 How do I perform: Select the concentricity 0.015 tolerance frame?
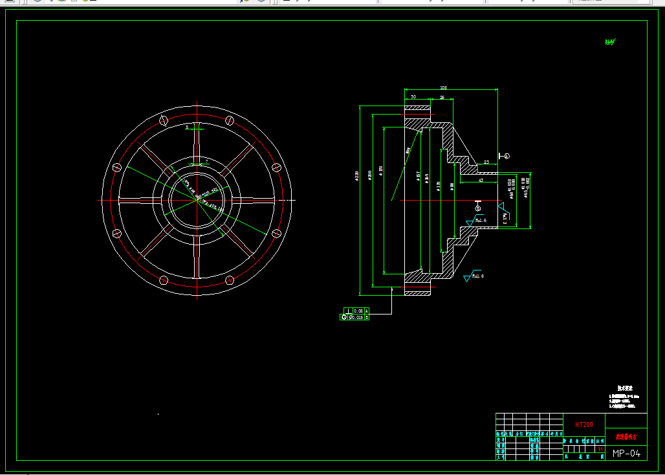[354, 317]
